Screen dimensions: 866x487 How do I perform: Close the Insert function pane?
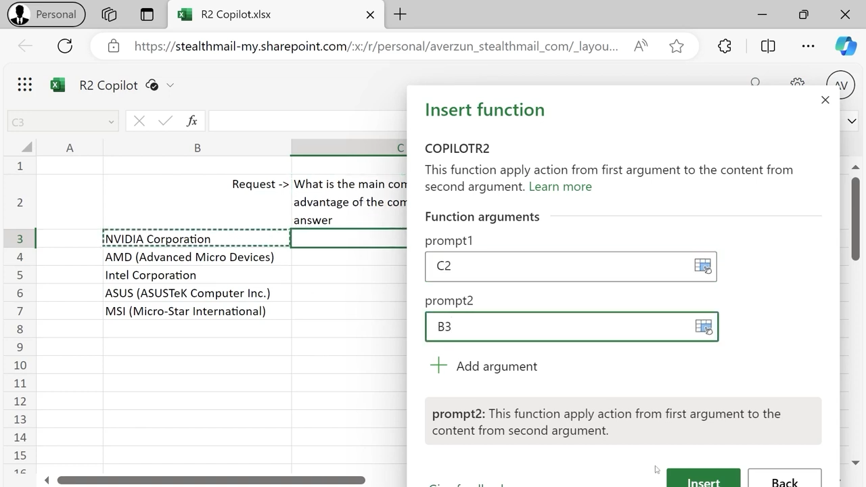825,100
